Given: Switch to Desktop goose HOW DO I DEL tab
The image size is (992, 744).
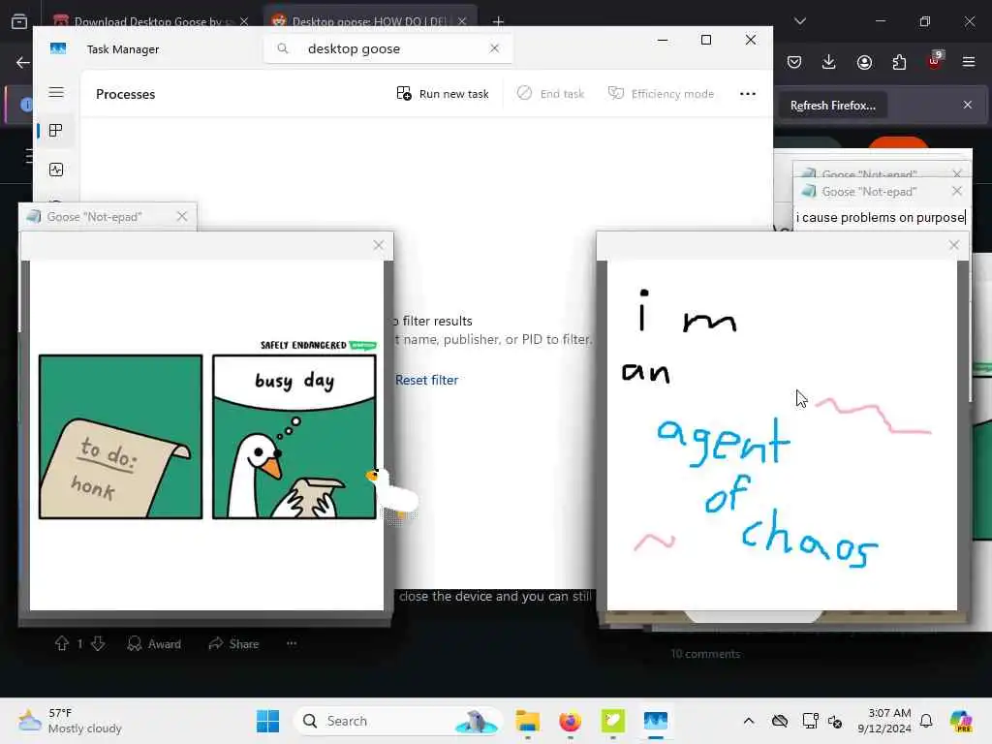Looking at the screenshot, I should 369,21.
